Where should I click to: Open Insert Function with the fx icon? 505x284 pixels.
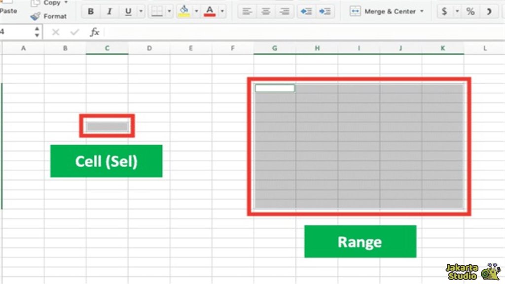pos(93,32)
